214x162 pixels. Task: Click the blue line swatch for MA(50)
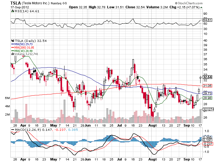click(x=13, y=44)
